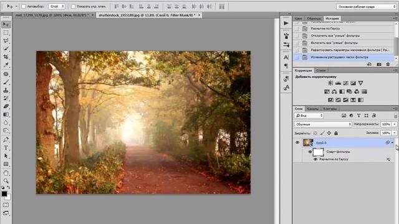Select the Healing Brush tool
Viewport: 399px width, 224px height.
click(x=6, y=74)
